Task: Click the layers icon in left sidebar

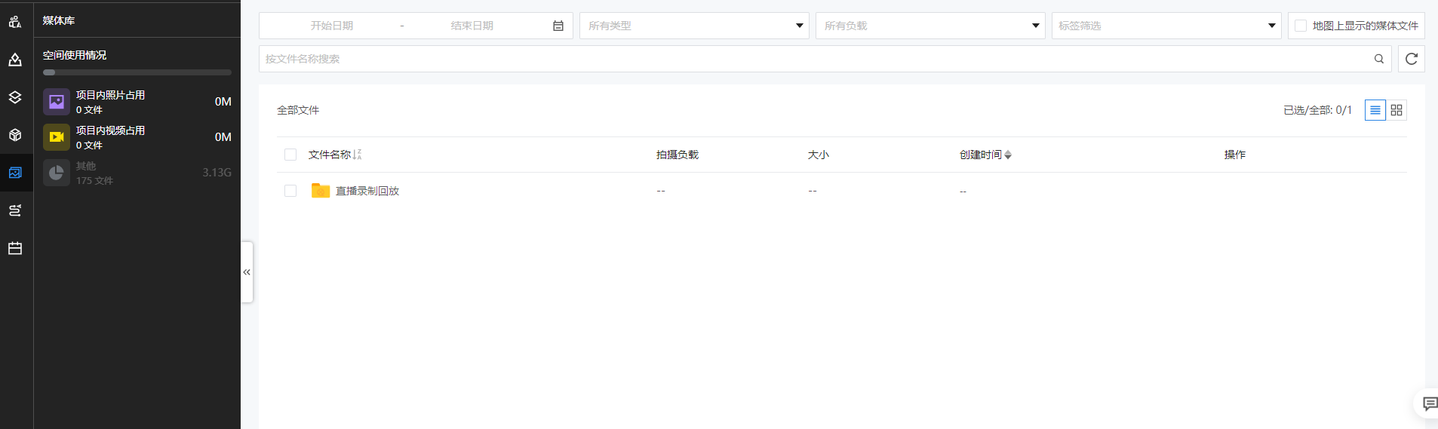Action: tap(15, 97)
